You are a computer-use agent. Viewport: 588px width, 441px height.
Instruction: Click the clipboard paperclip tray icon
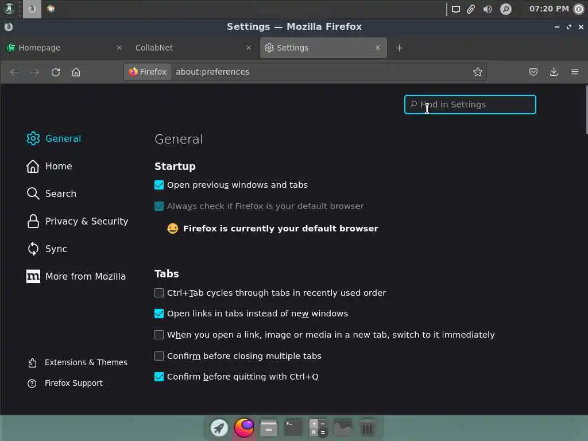pos(471,9)
